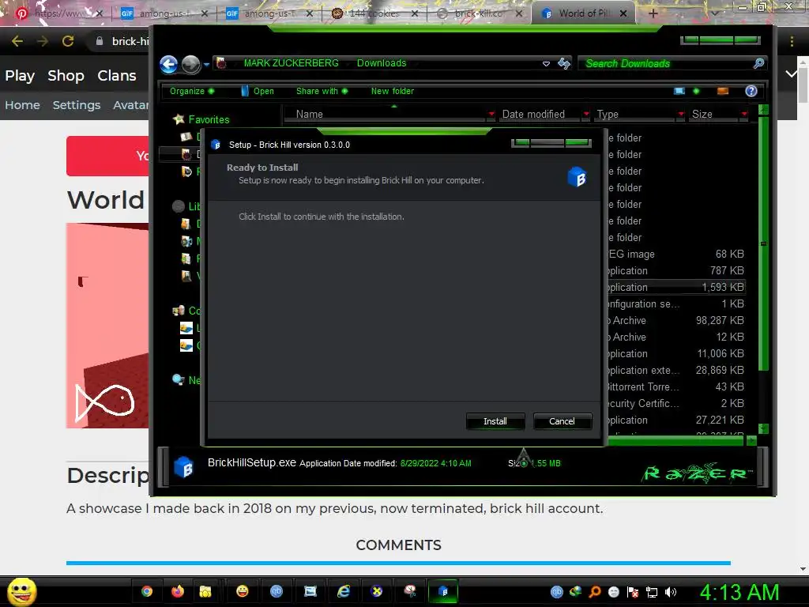This screenshot has width=809, height=607.
Task: Reload the browser page
Action: coord(68,41)
